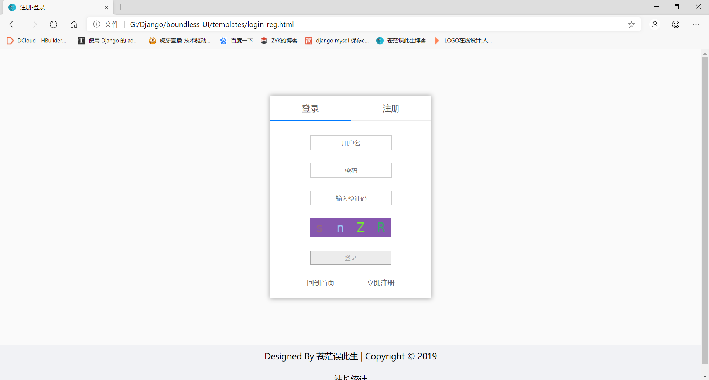Viewport: 709px width, 380px height.
Task: Open 百度一下 bookmark
Action: pos(236,41)
